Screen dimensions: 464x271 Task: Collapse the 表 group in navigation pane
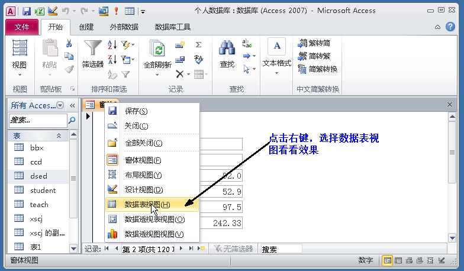coord(59,136)
